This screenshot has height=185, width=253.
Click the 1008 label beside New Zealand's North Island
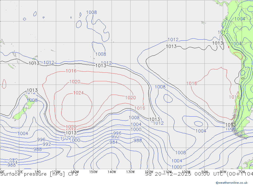32,100
